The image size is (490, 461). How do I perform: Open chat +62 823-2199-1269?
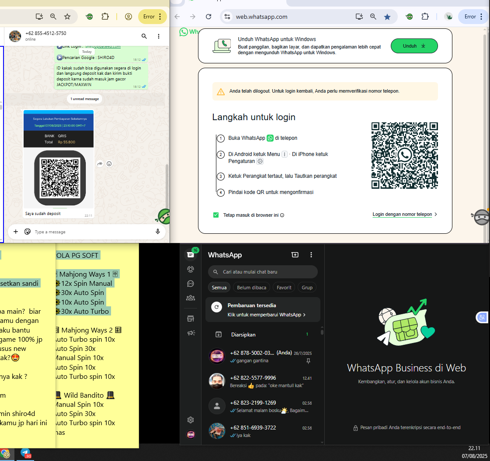(x=263, y=406)
